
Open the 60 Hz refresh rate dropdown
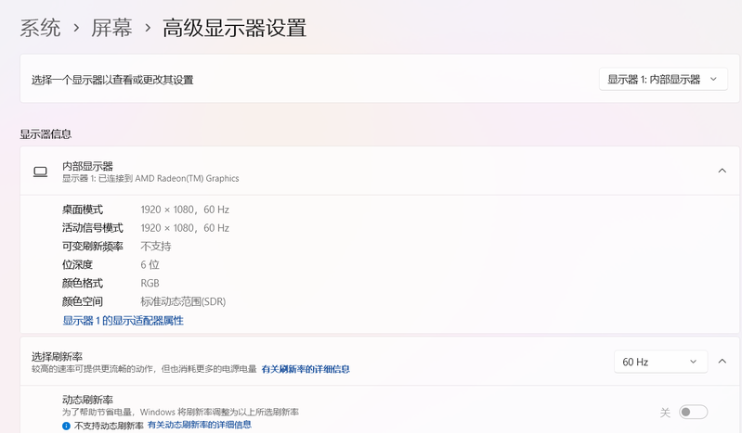click(659, 362)
